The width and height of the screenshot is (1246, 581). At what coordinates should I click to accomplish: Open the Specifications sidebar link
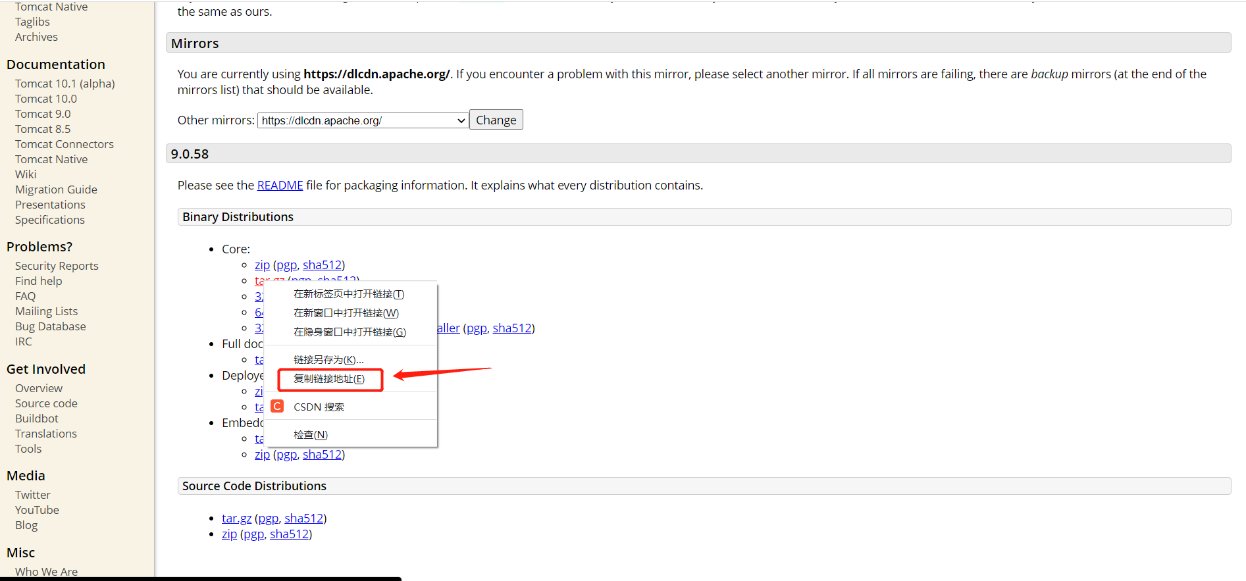coord(50,220)
